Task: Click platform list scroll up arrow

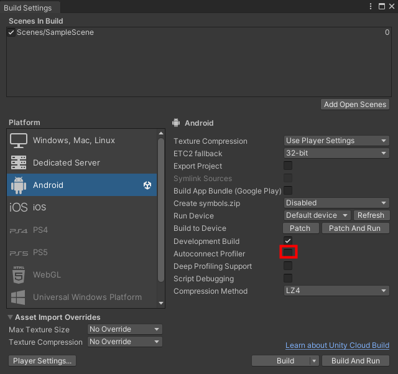Action: tap(161, 133)
